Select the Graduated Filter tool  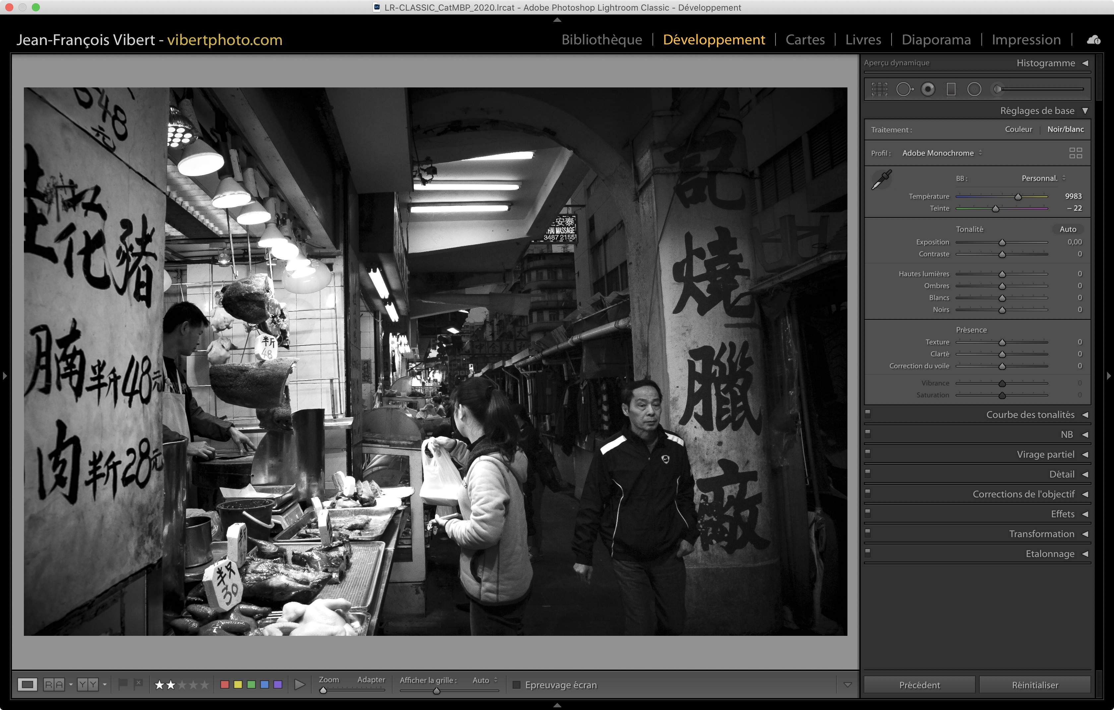(x=951, y=89)
